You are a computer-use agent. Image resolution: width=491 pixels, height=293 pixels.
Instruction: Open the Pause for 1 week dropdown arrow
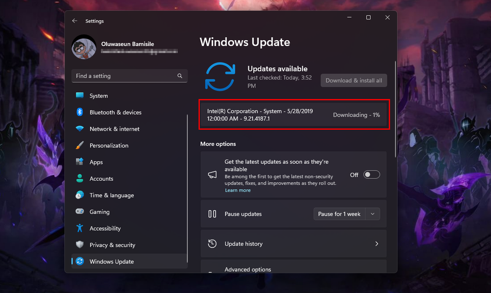coord(373,214)
